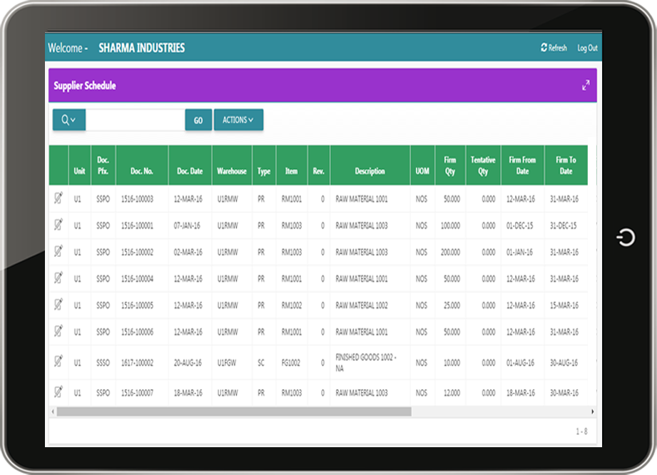Click Doc. Date cell 18-MAR-16
The height and width of the screenshot is (475, 657).
click(188, 393)
